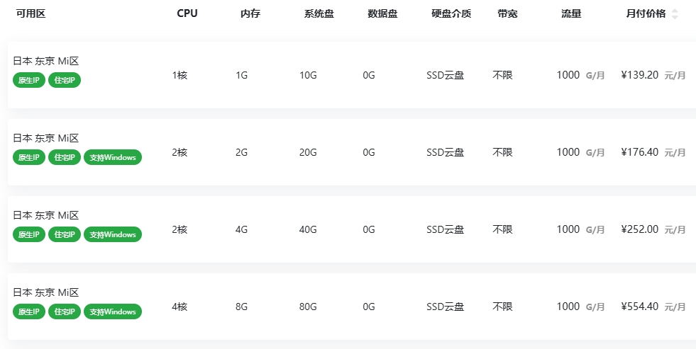Click 住宅IP tag in the 1核 row
The width and height of the screenshot is (696, 349).
point(65,80)
